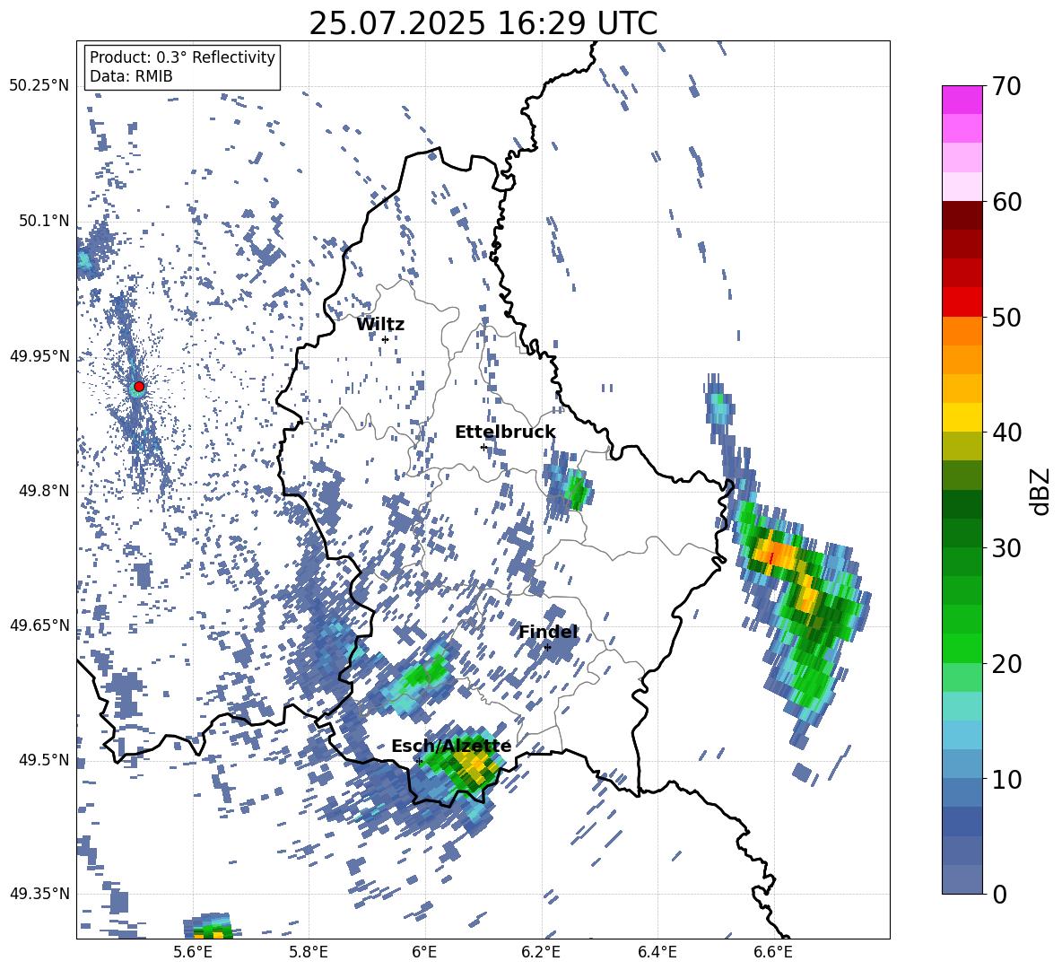Viewport: 1062px width, 970px height.
Task: Click the 6.2°E longitude label
Action: (x=541, y=952)
